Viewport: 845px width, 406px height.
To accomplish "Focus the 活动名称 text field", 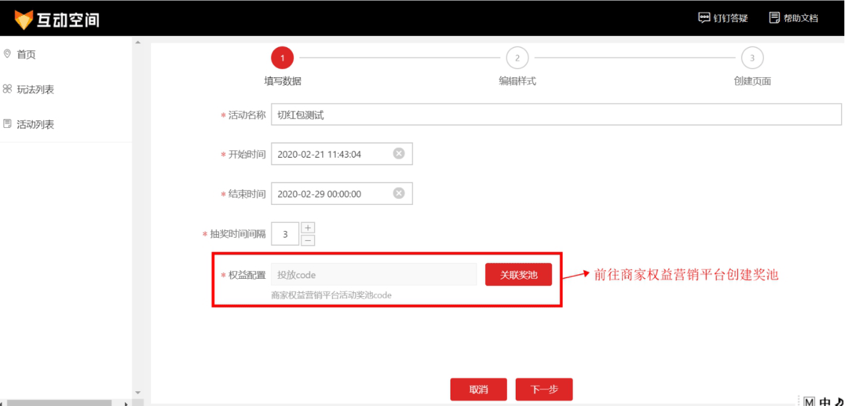I will (556, 115).
